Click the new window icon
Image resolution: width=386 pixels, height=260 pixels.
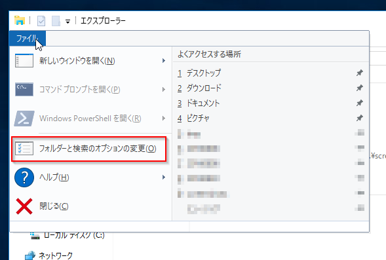24,60
